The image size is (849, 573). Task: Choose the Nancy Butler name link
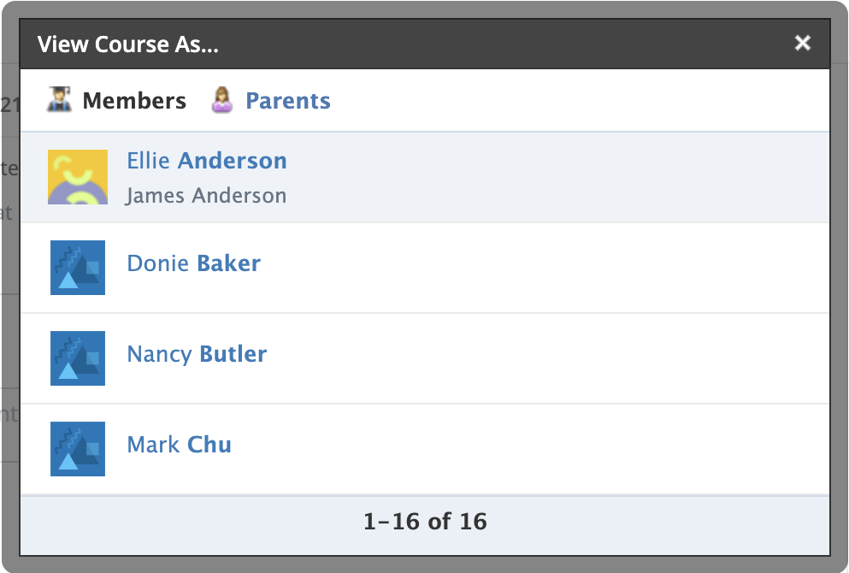(197, 354)
